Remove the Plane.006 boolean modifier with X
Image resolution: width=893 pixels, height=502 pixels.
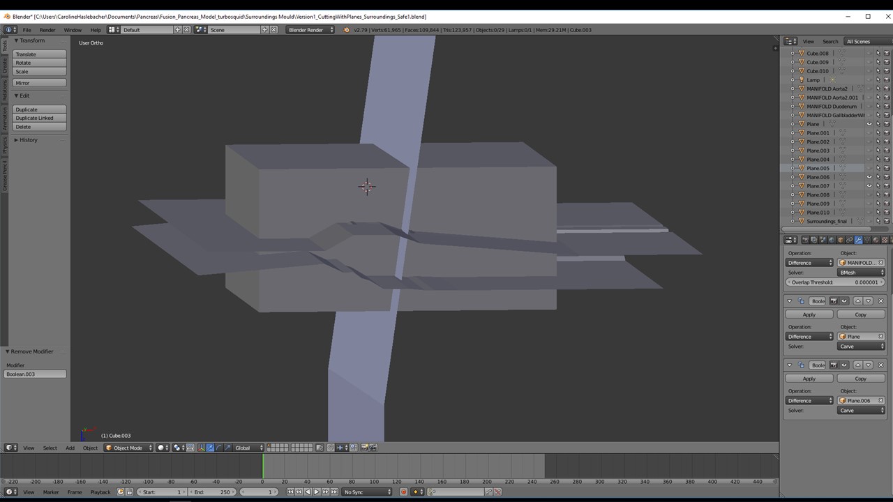click(880, 365)
